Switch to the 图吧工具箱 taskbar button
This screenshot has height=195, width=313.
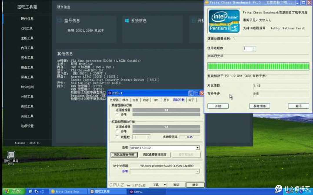[x=107, y=192]
